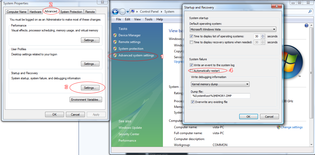Click Cancel in System Properties dialog
Viewport: 315px width, 155px height.
pyautogui.click(x=75, y=115)
